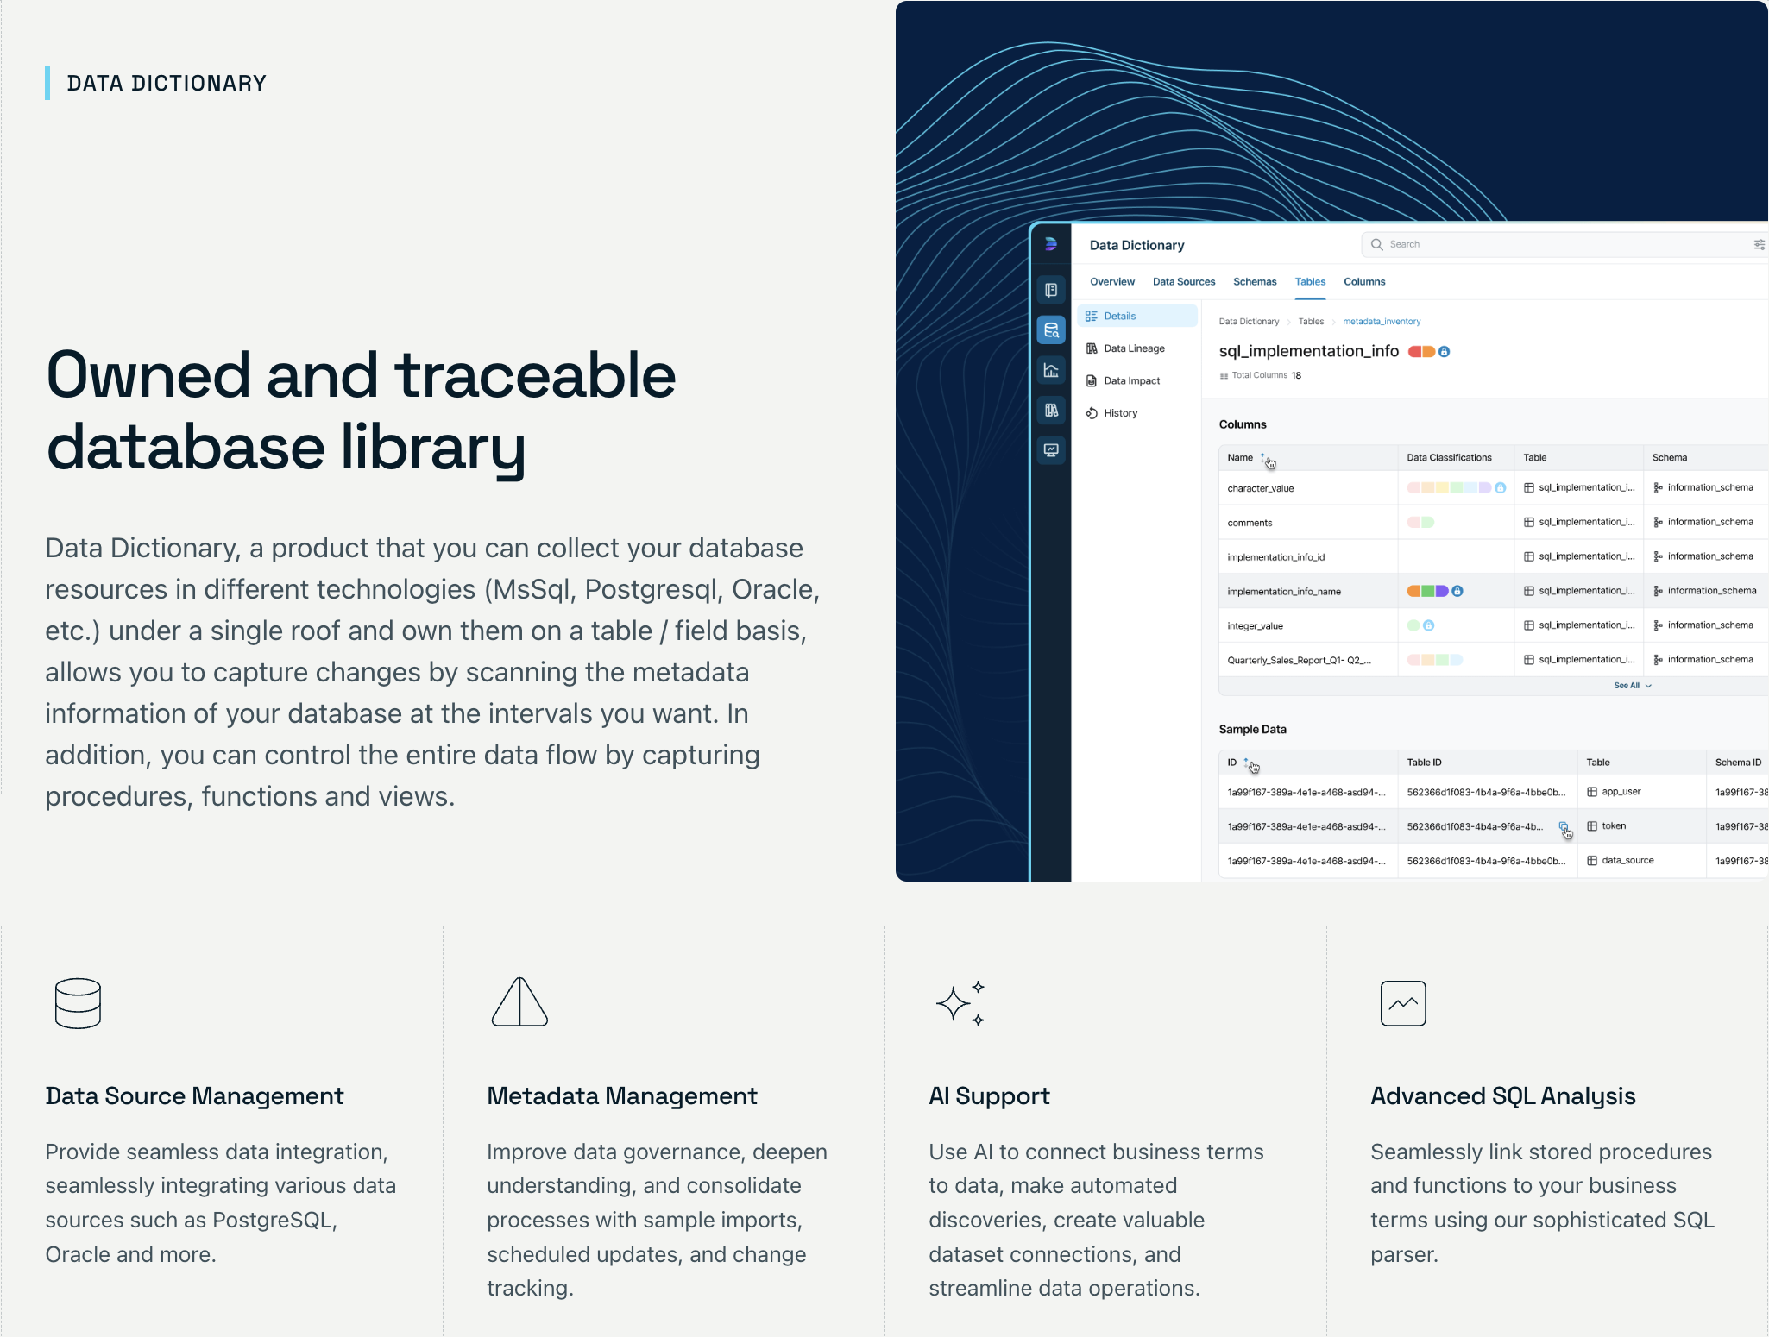Open the Data Impact panel
Screen dimensions: 1769x1337
click(1131, 380)
